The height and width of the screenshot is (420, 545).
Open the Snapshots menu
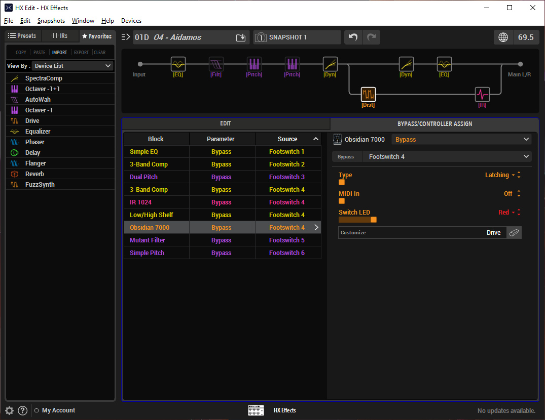[x=51, y=21]
